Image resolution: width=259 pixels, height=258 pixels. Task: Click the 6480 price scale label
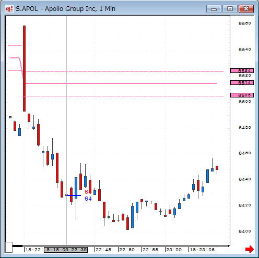point(245,128)
